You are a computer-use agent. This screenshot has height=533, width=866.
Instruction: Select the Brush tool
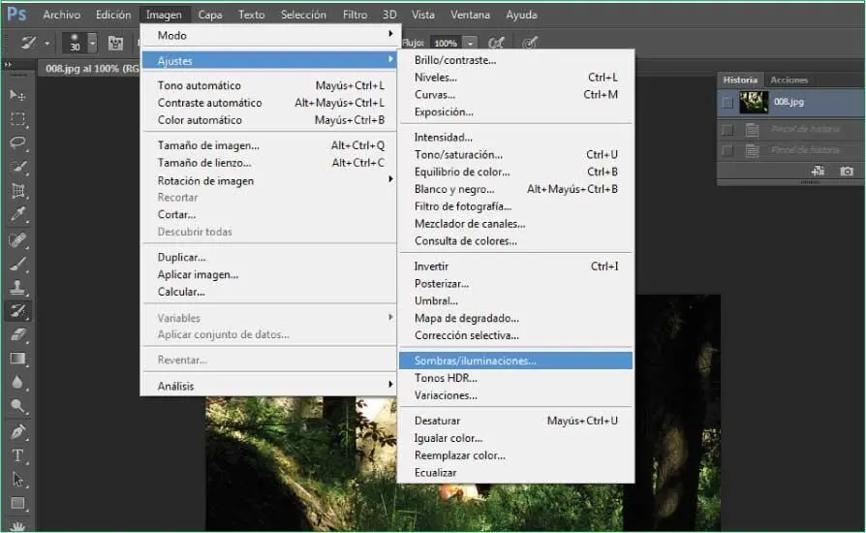[x=17, y=264]
